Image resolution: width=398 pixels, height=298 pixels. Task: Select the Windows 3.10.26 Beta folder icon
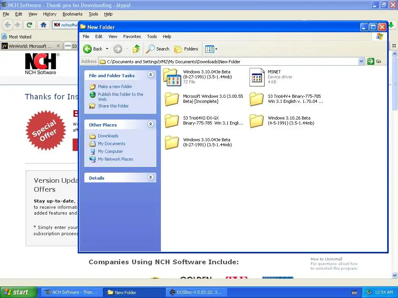click(x=257, y=121)
